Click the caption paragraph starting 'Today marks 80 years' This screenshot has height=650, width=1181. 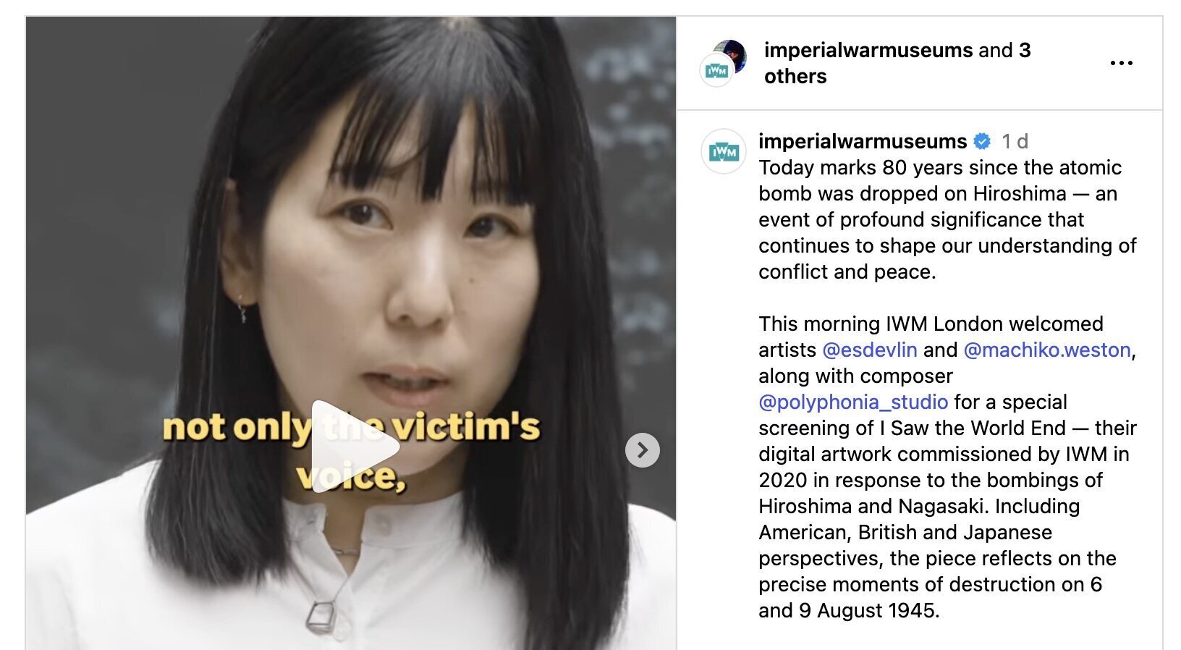(947, 219)
